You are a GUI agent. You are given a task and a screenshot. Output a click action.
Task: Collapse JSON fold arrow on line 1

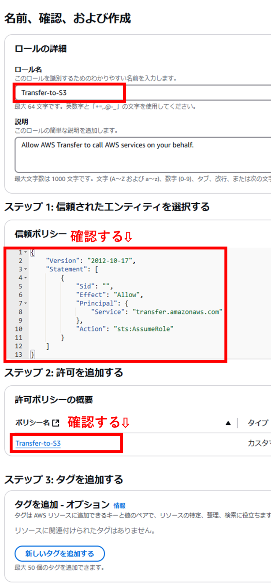(26, 252)
